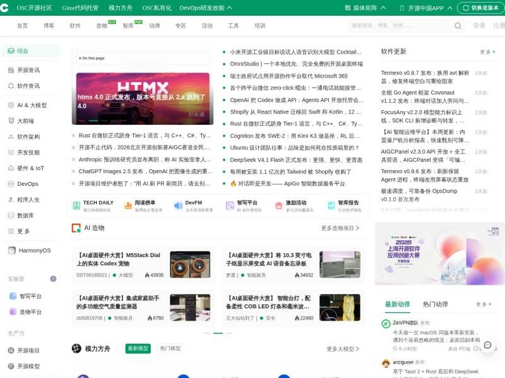Open 更多造物项目 chevron link

tap(340, 228)
